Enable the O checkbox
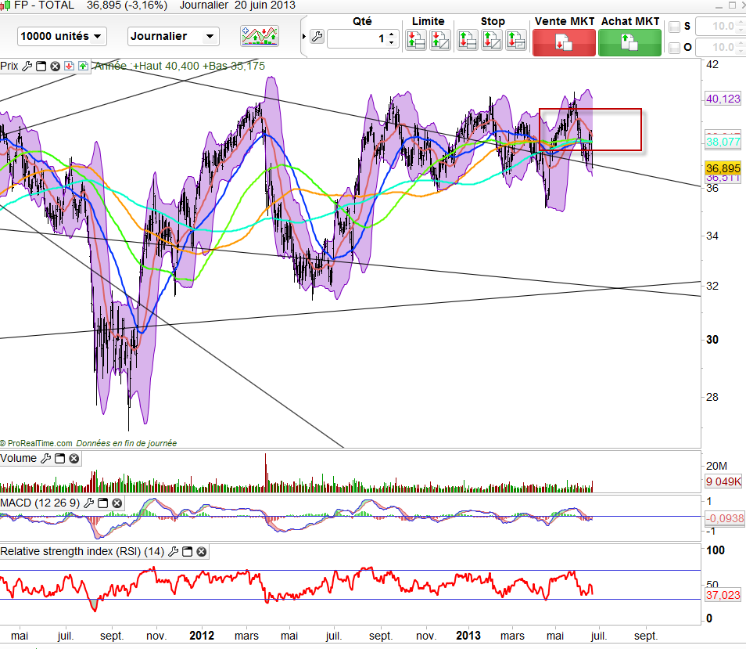 click(675, 48)
